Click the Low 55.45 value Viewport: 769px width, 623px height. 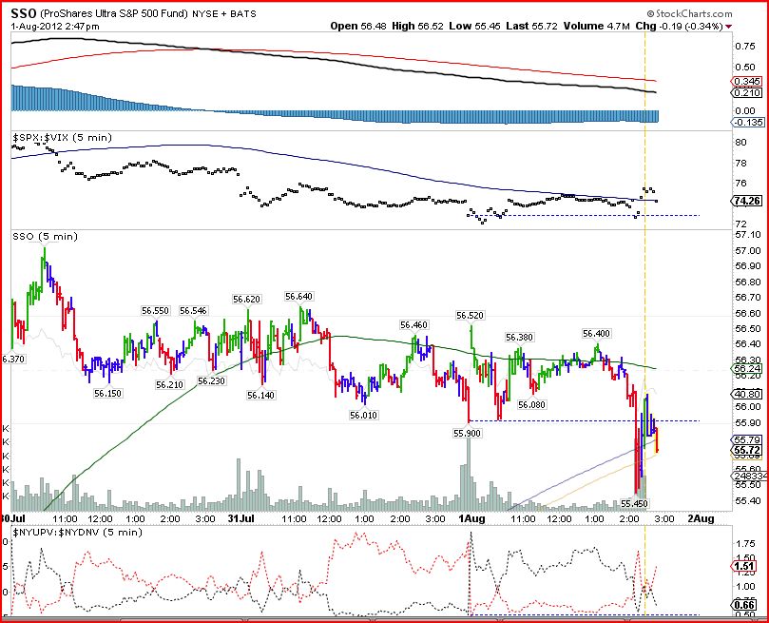[474, 26]
